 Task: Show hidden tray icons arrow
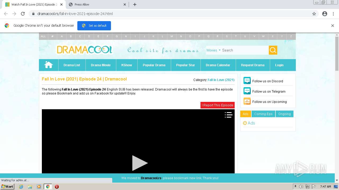(295, 186)
